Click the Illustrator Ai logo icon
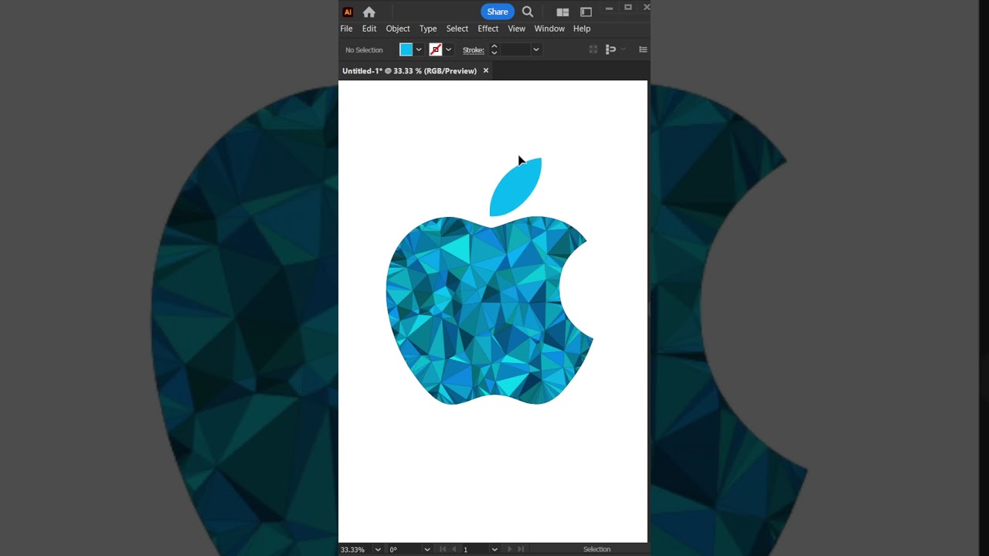This screenshot has height=556, width=989. pyautogui.click(x=348, y=12)
